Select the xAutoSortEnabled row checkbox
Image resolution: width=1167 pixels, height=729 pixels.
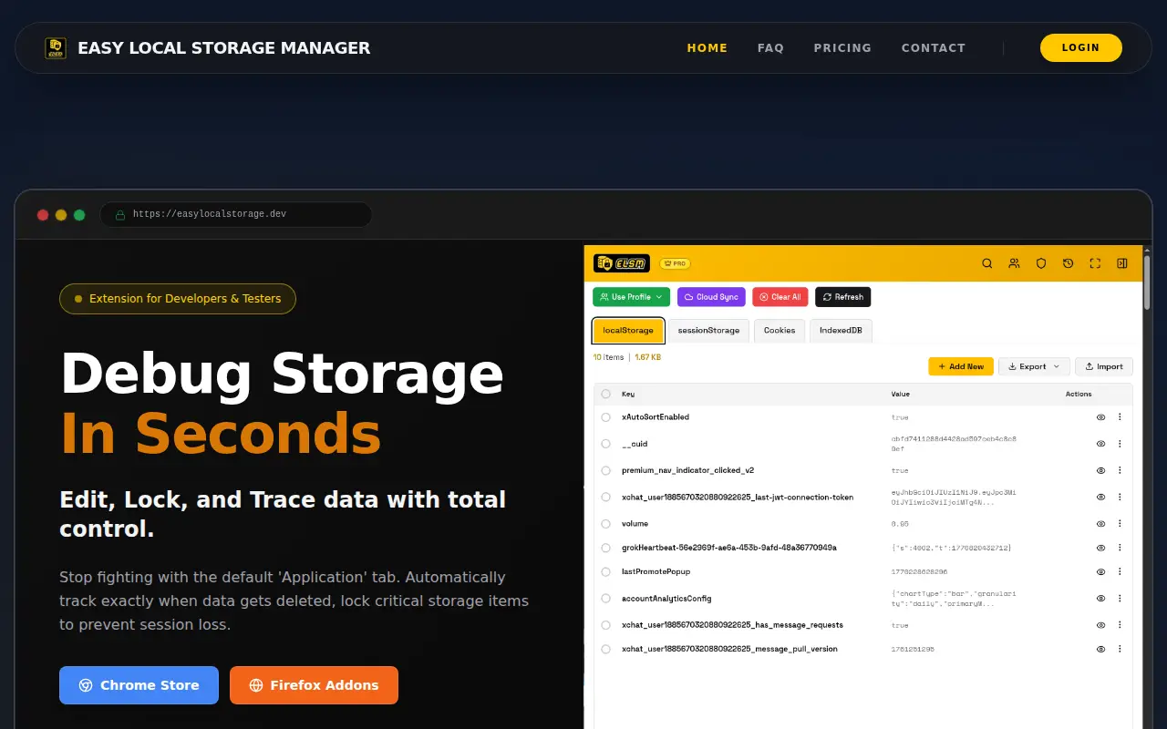click(605, 417)
